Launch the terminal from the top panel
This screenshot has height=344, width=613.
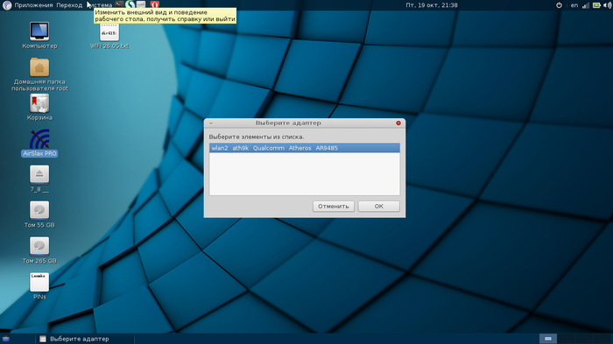pyautogui.click(x=119, y=4)
